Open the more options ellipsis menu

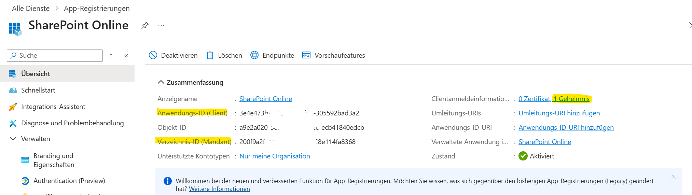(x=161, y=25)
